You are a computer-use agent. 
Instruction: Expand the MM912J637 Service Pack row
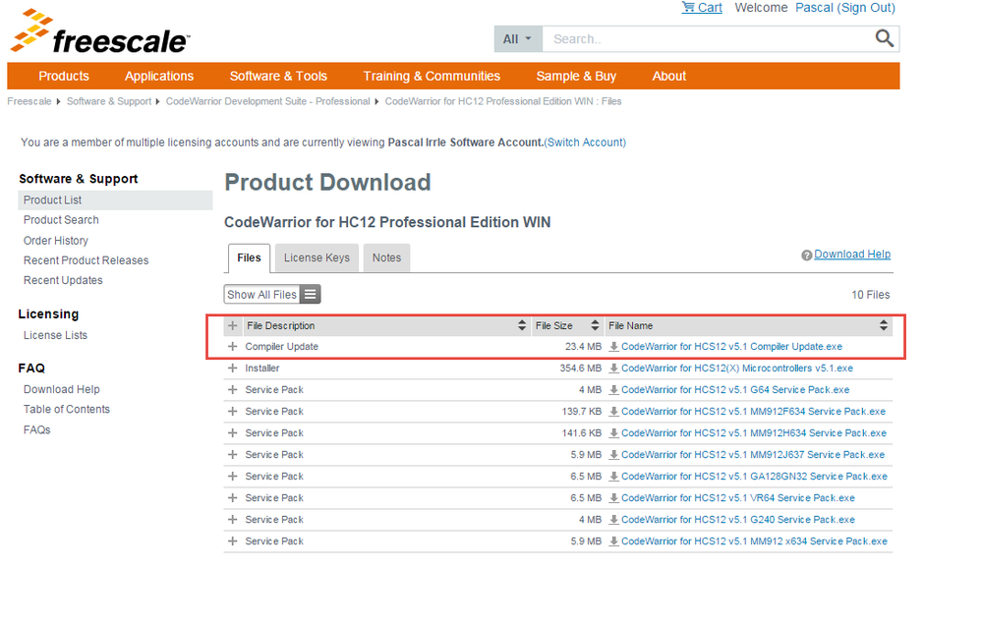tap(232, 455)
